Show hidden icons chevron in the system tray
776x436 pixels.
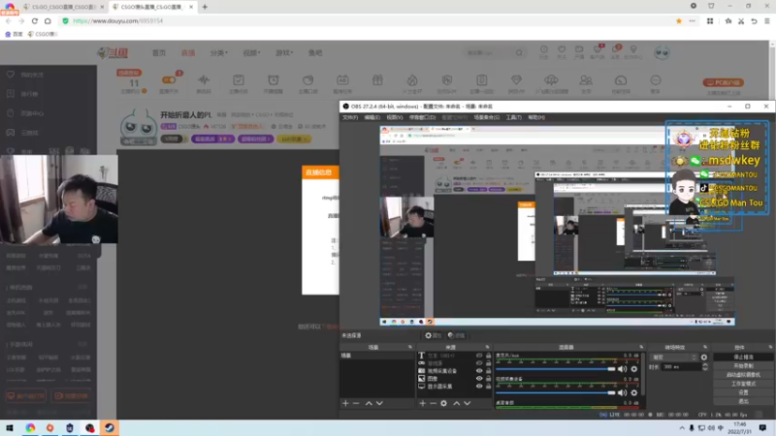point(682,428)
